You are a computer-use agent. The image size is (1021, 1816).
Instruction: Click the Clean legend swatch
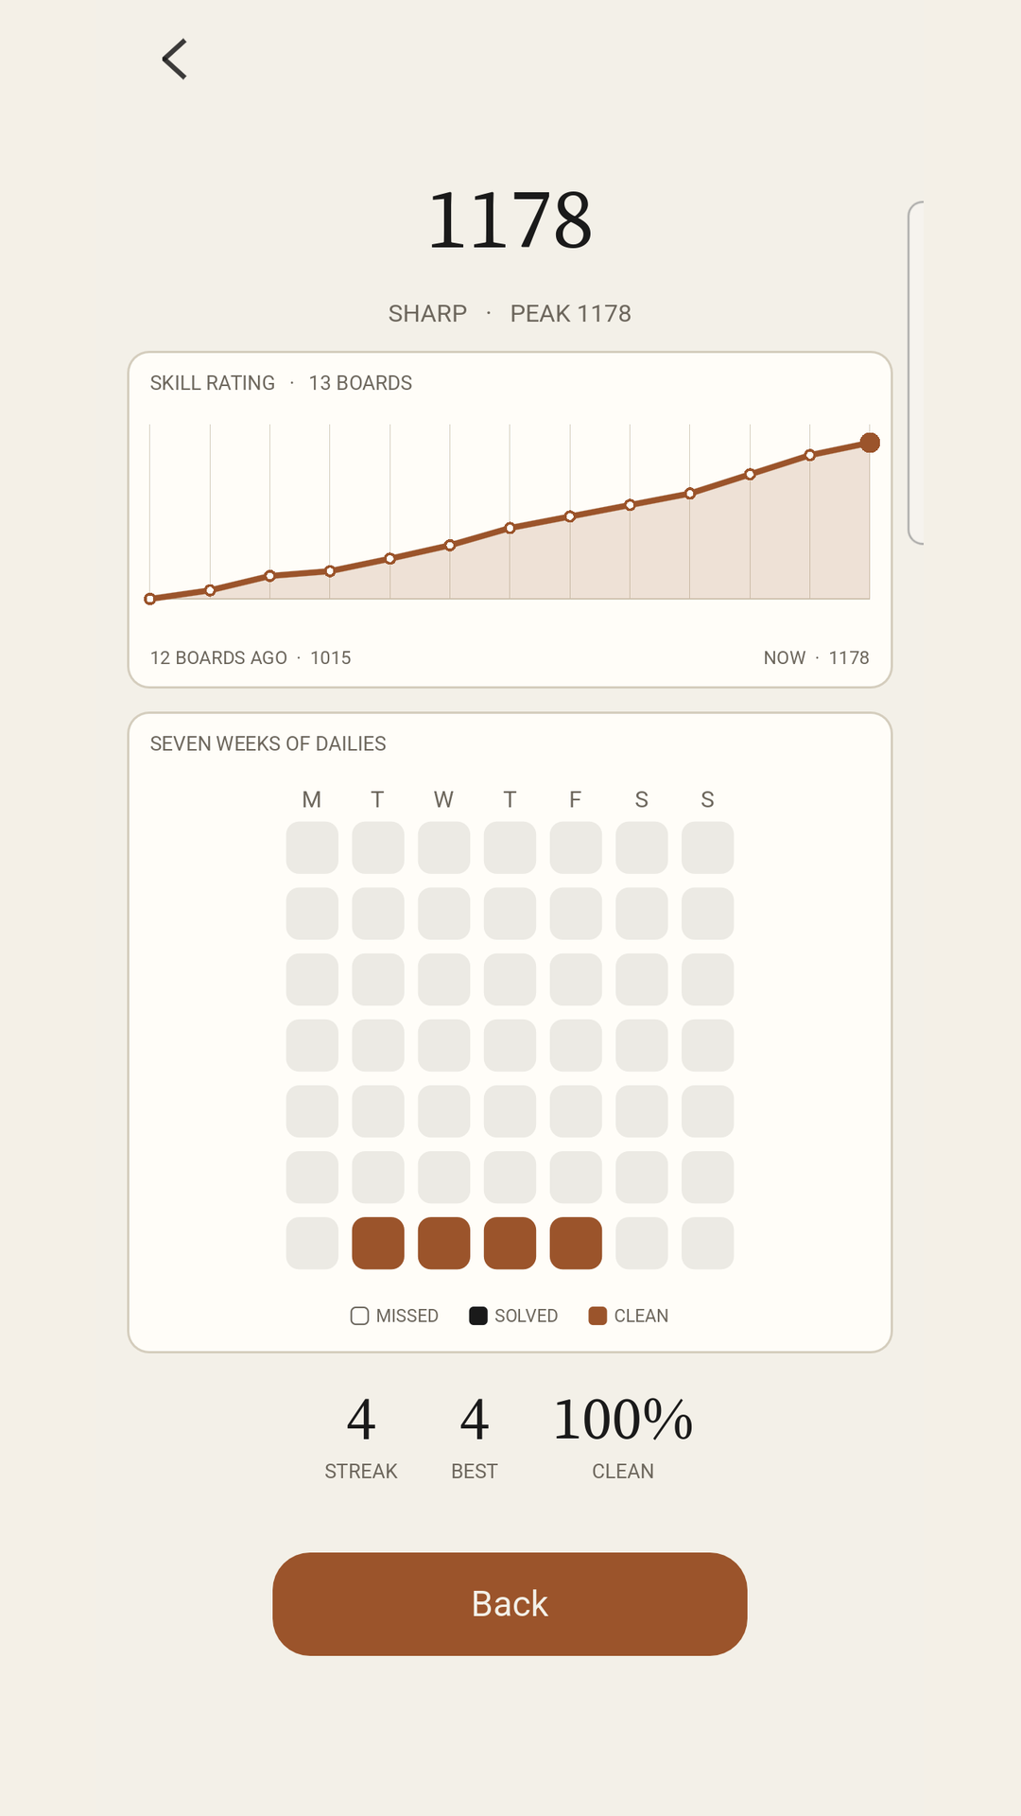pos(597,1316)
